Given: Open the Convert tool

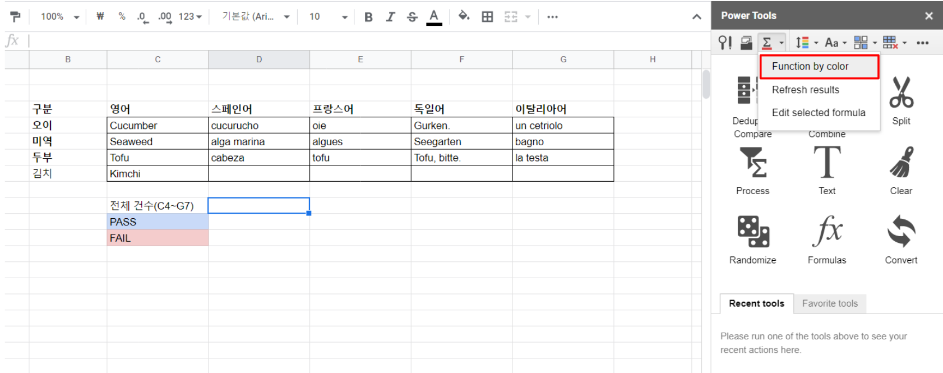Looking at the screenshot, I should 901,240.
